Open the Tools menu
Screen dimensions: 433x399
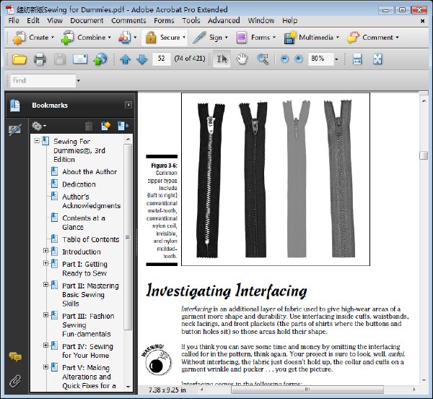pyautogui.click(x=191, y=21)
